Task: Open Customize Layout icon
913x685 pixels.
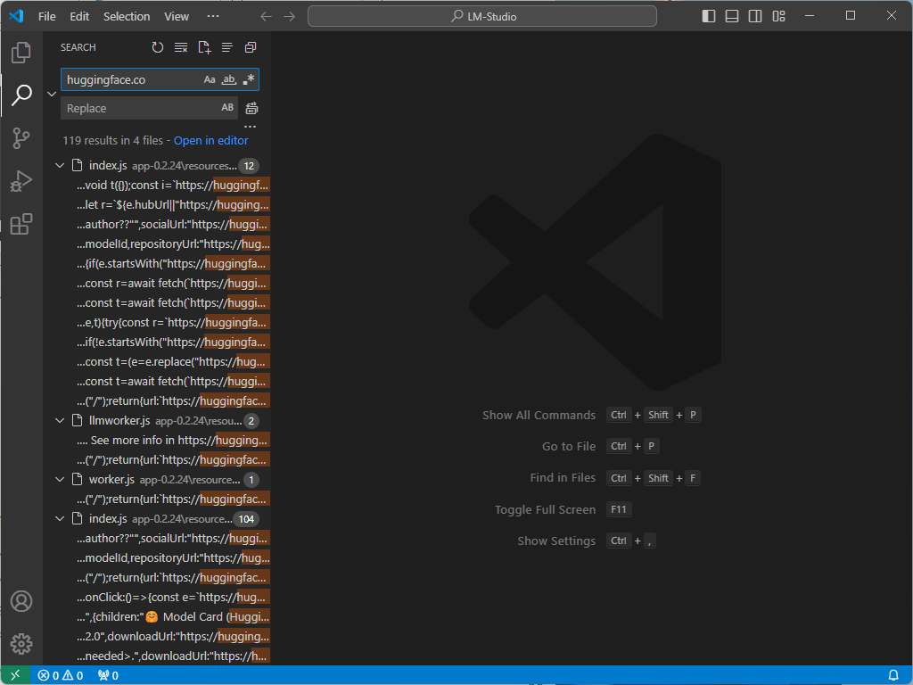Action: (778, 16)
